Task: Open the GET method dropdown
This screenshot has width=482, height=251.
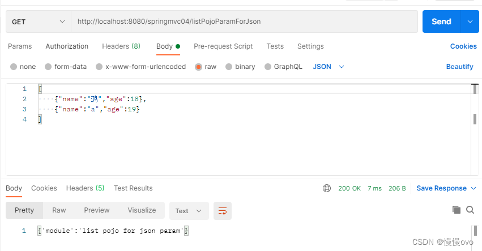Action: (39, 21)
